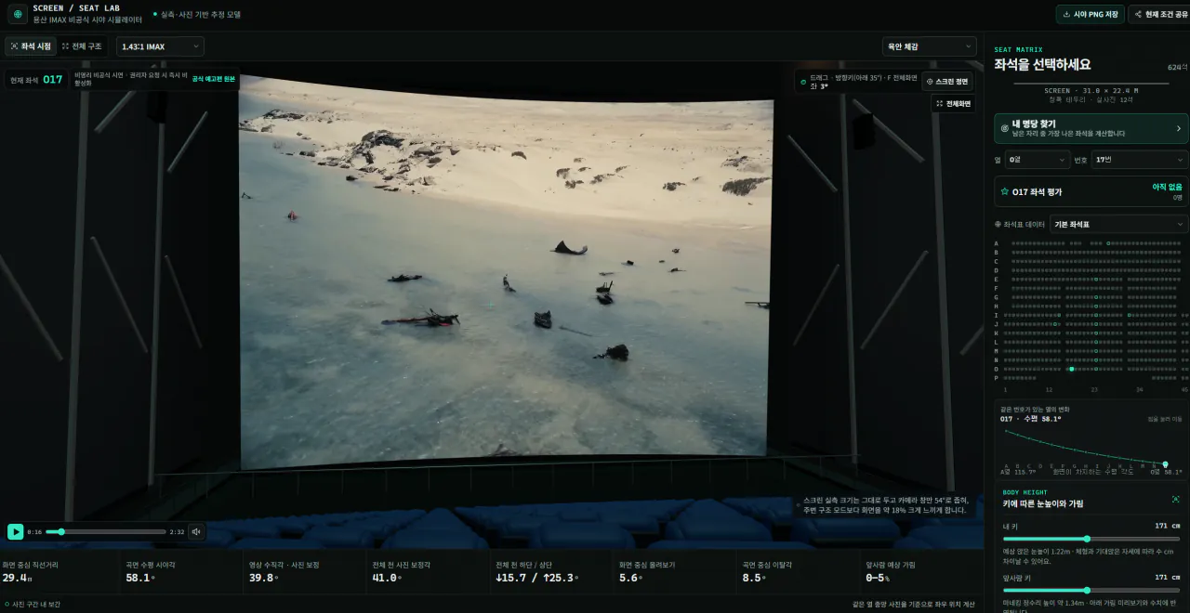Click the 공식 예고편 원본 link

click(x=214, y=79)
